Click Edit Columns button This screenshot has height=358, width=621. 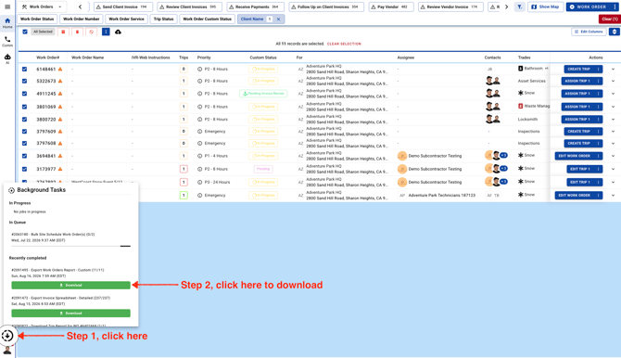coord(589,32)
